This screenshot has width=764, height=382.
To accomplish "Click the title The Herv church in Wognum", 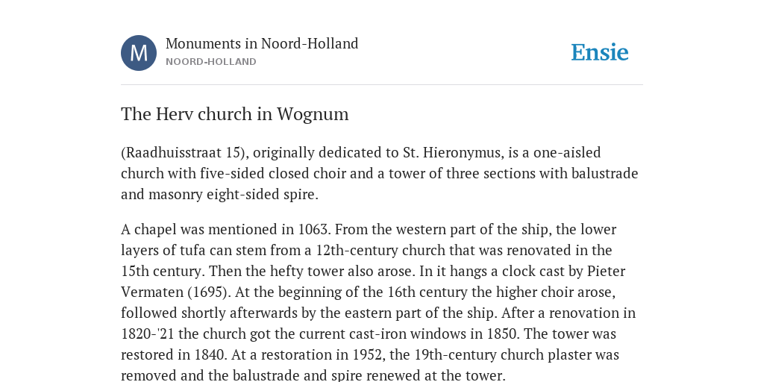I will tap(235, 114).
